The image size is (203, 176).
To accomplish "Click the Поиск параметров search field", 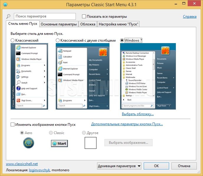I will pyautogui.click(x=44, y=17).
